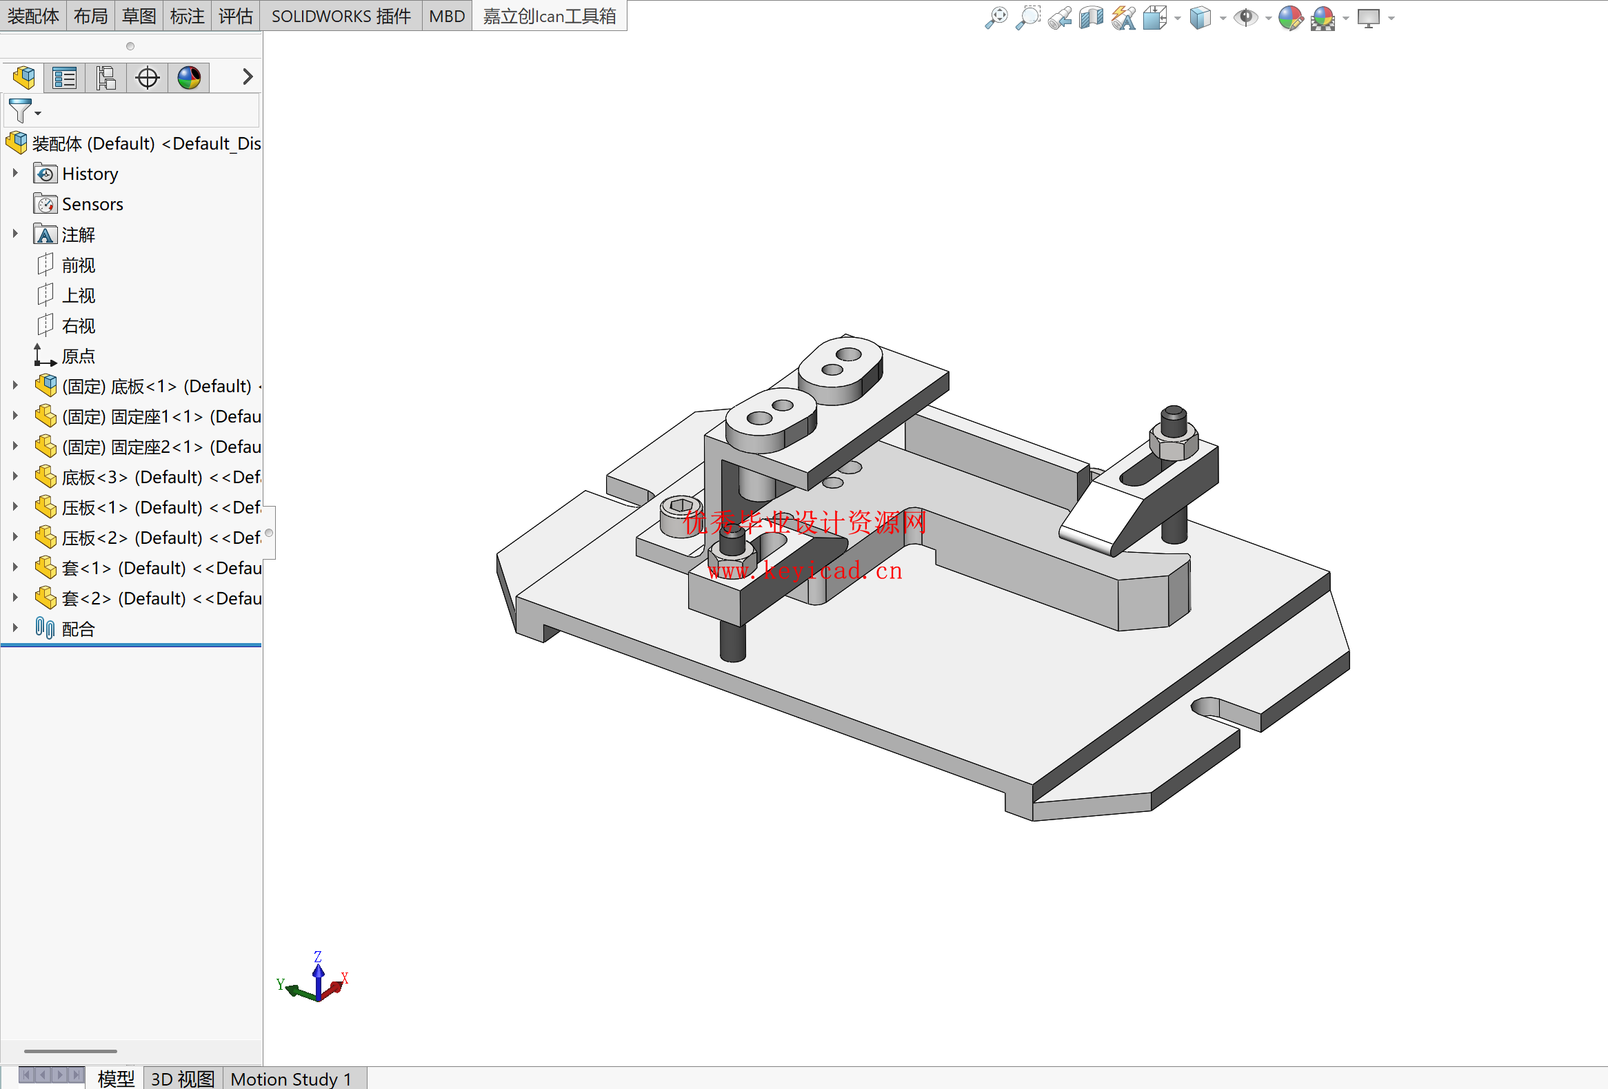Switch to the PropertyManager tab icon

(x=64, y=77)
